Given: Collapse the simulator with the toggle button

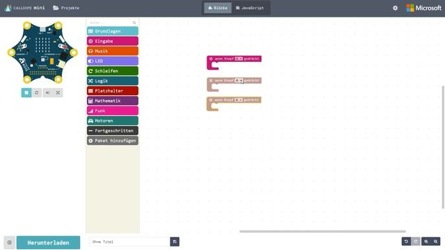Looking at the screenshot, I should (9, 242).
